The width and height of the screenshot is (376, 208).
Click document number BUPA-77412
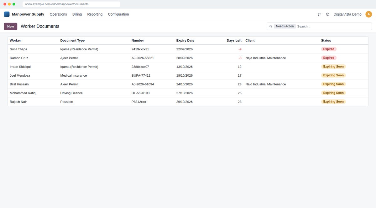pyautogui.click(x=141, y=75)
